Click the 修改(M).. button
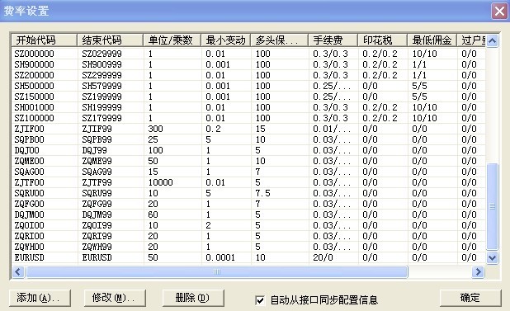This screenshot has width=510, height=311. pyautogui.click(x=115, y=298)
